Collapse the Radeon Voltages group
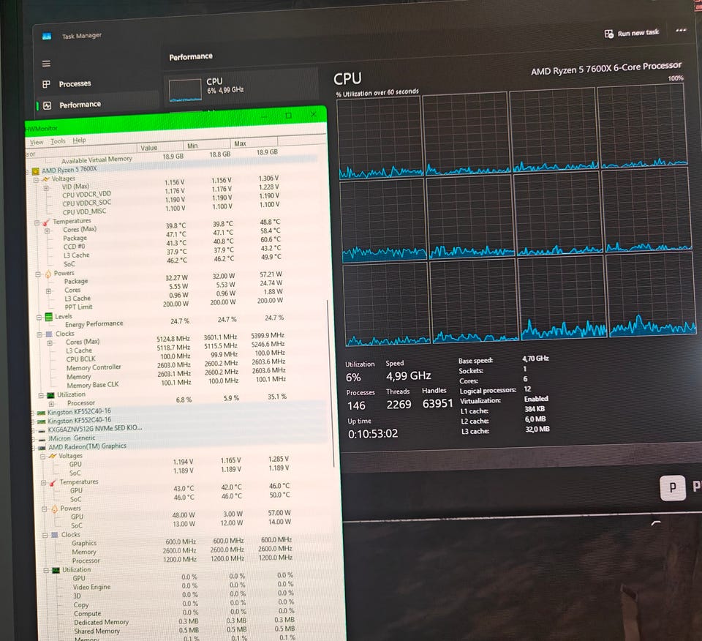Viewport: 702px width, 641px height. (43, 457)
